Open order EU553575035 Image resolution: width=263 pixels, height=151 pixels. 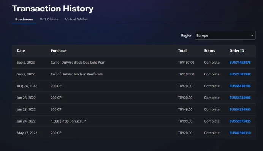240,121
